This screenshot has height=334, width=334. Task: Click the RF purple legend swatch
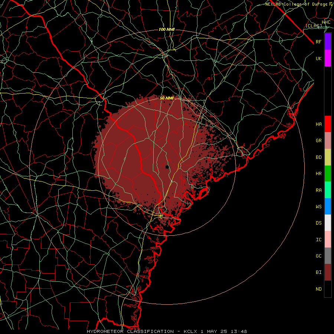(x=328, y=42)
